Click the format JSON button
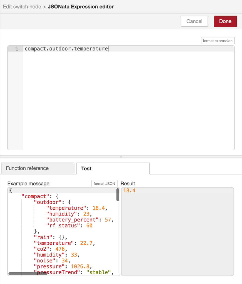Screen dimensions: 242x284 pos(104,183)
